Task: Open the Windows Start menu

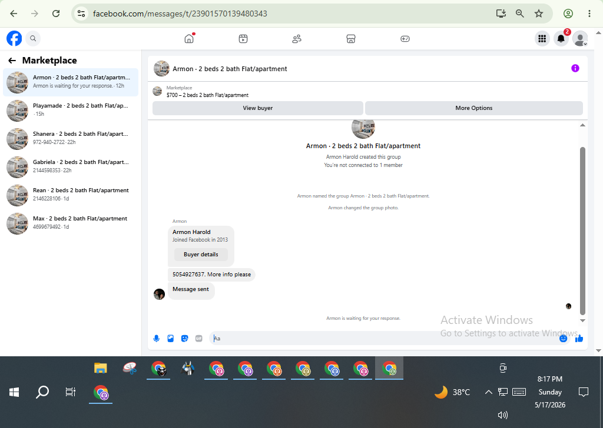Action: pos(14,392)
